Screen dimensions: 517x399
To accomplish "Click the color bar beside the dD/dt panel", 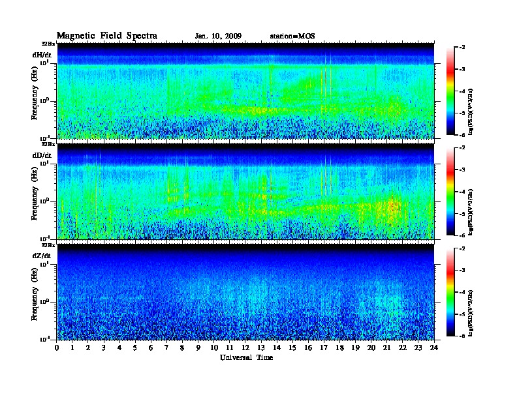I will [450, 192].
